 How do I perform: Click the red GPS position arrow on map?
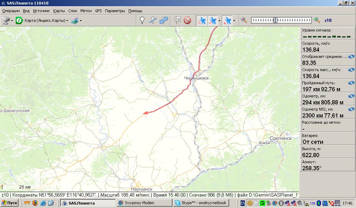pos(146,113)
